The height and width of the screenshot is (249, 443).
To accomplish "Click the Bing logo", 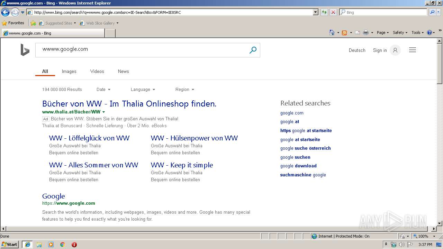I will (25, 50).
